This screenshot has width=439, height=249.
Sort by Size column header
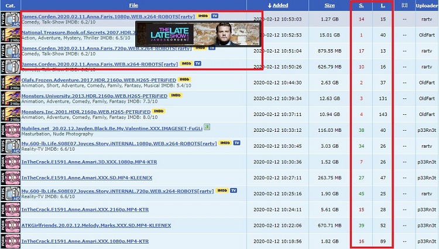click(x=330, y=5)
